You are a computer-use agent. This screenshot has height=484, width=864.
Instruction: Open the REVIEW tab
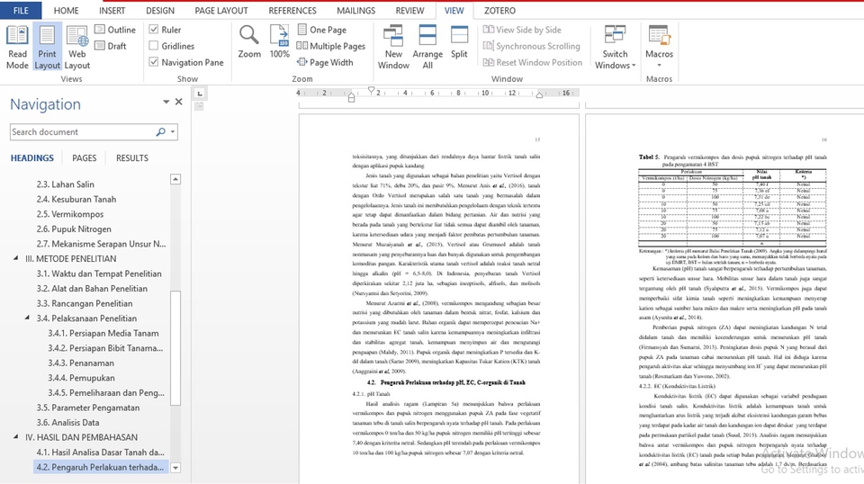click(409, 11)
